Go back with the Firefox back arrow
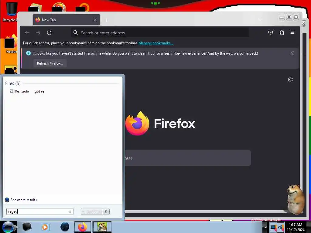Image resolution: width=311 pixels, height=233 pixels. [27, 33]
